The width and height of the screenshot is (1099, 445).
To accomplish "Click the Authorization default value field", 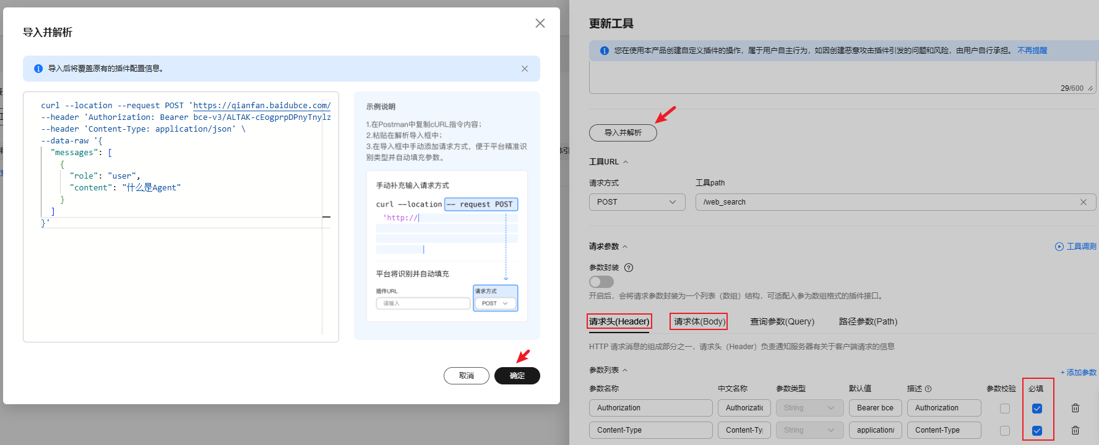I will 875,408.
